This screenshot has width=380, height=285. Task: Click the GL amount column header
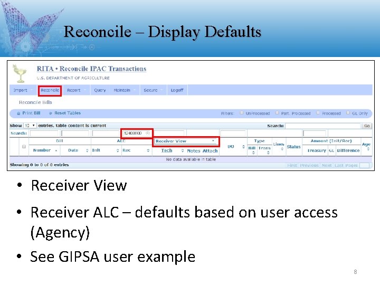[x=331, y=150]
